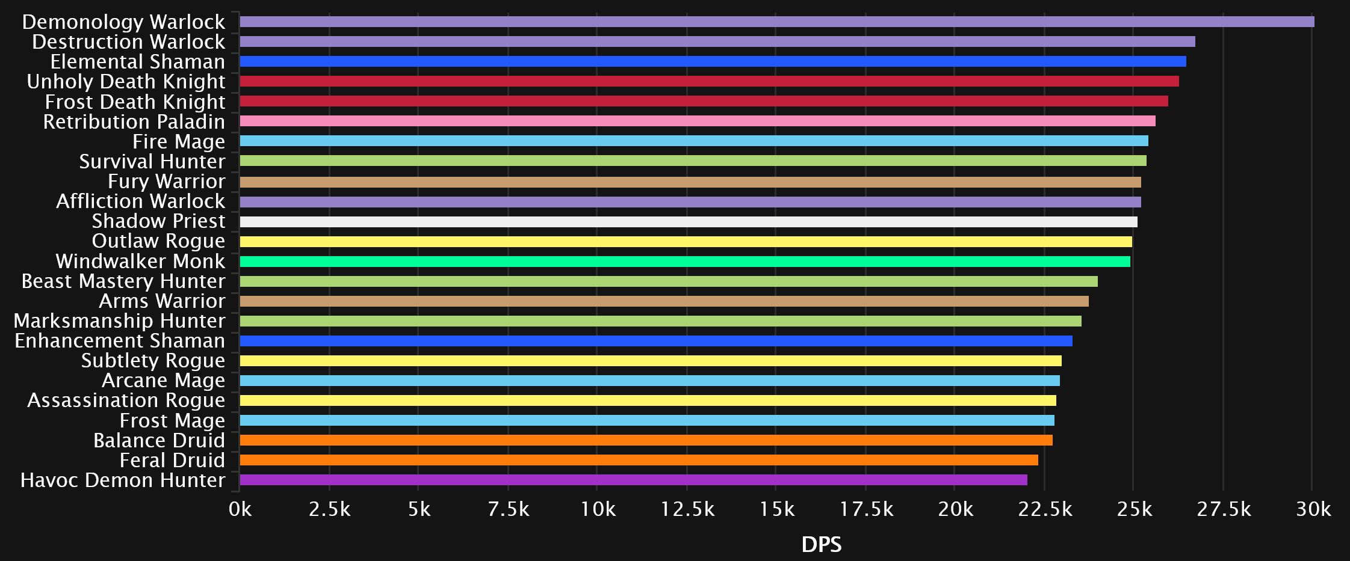
Task: Click the Beast Mastery Hunter label
Action: pyautogui.click(x=123, y=281)
